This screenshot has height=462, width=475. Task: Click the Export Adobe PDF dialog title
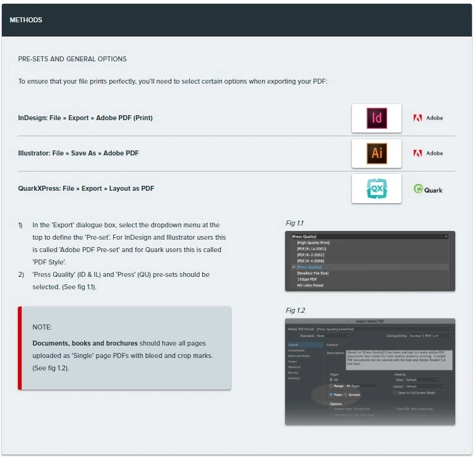click(x=370, y=321)
